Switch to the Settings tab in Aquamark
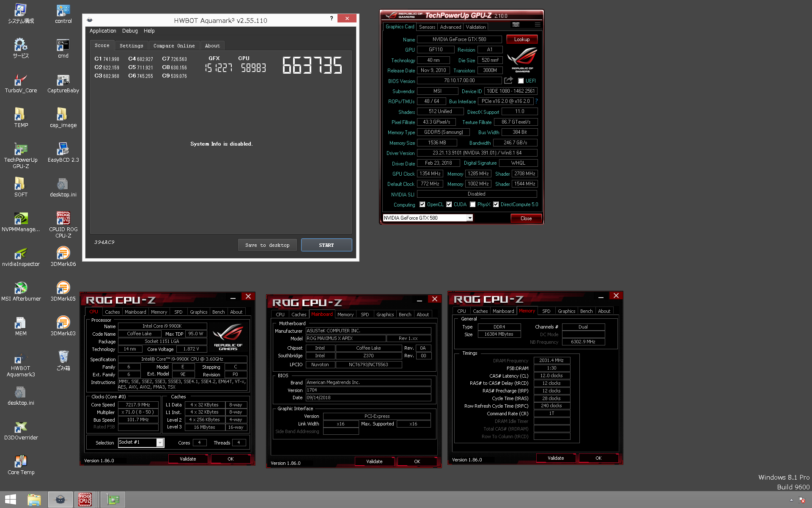This screenshot has height=508, width=812. coord(131,46)
